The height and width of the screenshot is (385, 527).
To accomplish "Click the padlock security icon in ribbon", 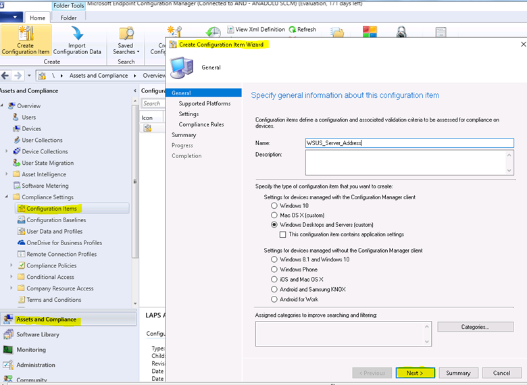I will click(x=401, y=32).
